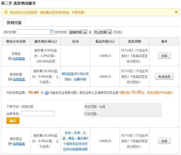Click the 活动 column header

pyautogui.click(x=75, y=41)
